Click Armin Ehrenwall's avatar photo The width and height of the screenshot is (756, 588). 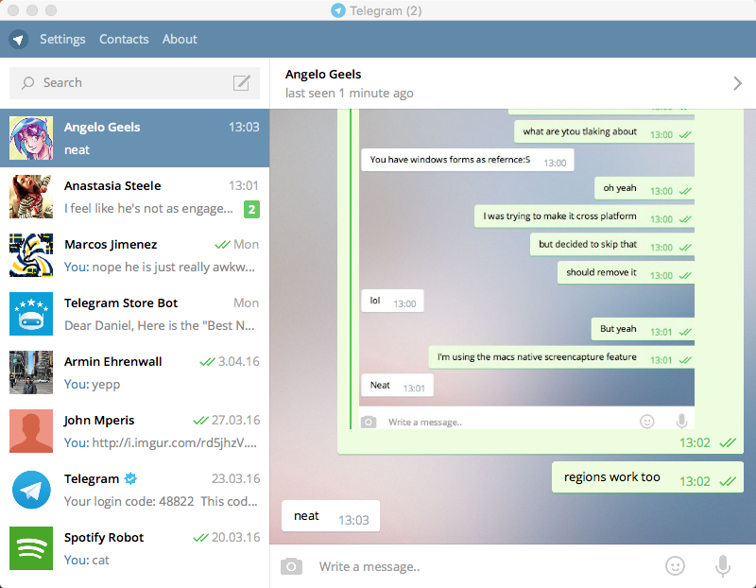tap(31, 372)
